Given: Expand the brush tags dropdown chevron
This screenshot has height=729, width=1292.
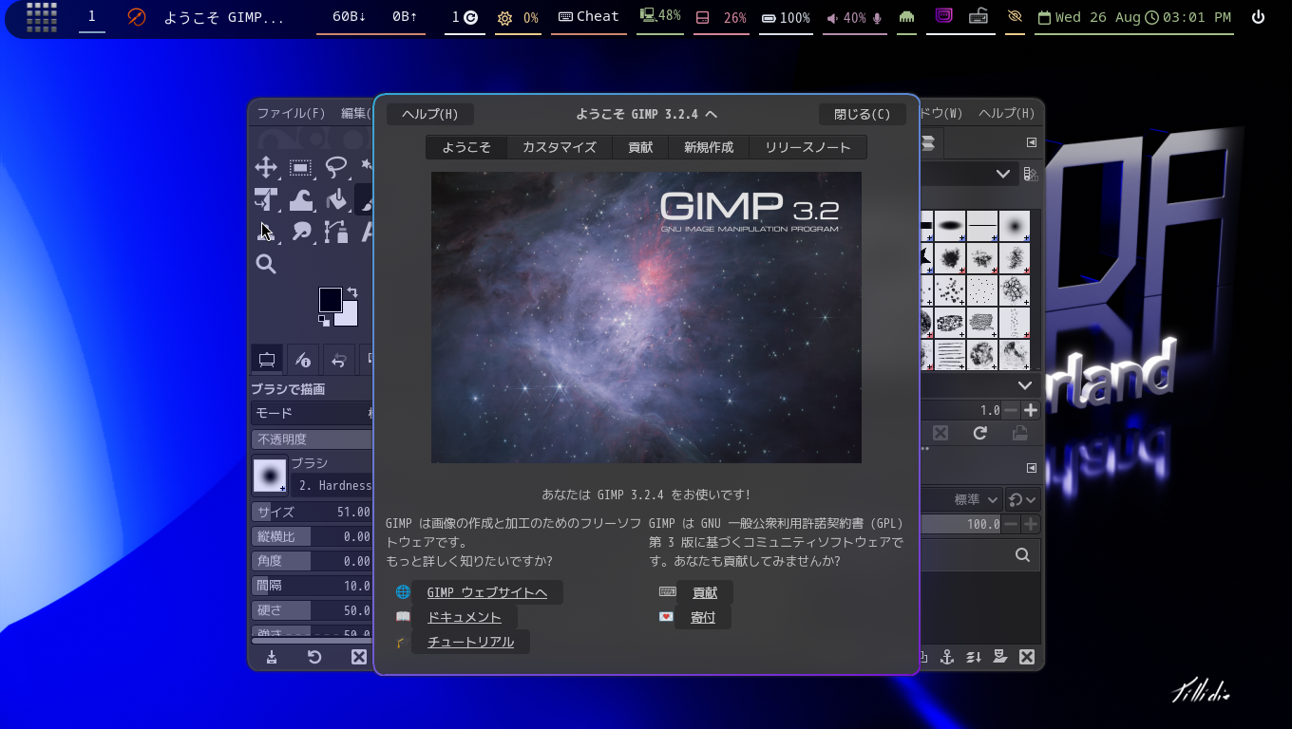Looking at the screenshot, I should (1025, 385).
